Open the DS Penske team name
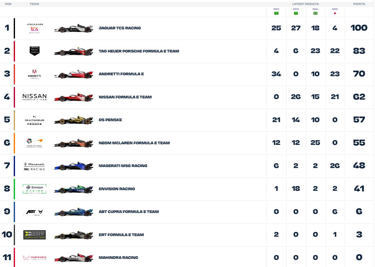 pyautogui.click(x=110, y=120)
